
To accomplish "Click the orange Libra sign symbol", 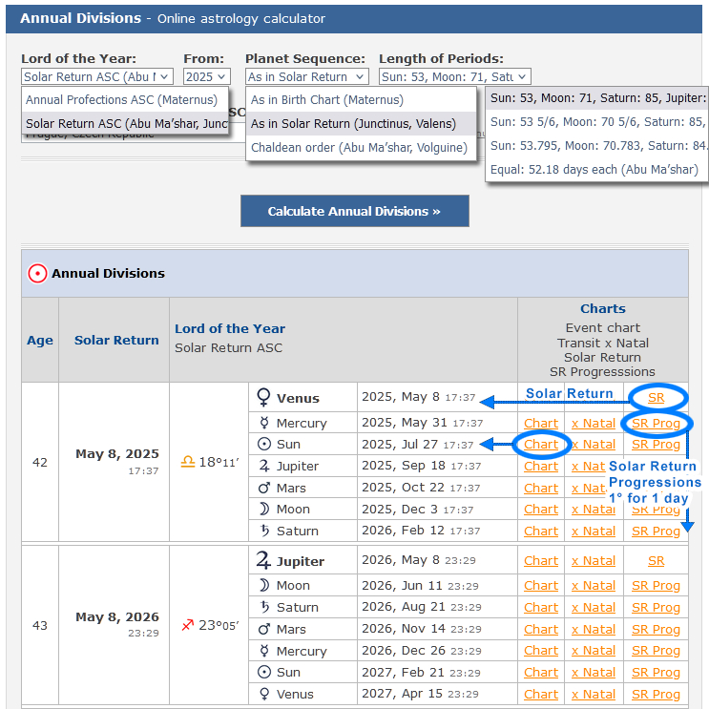I will point(187,462).
